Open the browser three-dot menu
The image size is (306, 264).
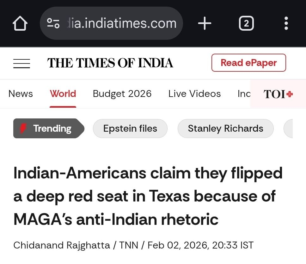pos(286,23)
